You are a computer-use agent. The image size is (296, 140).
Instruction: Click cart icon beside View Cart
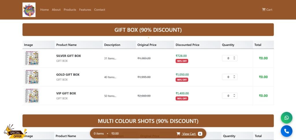click(178, 134)
